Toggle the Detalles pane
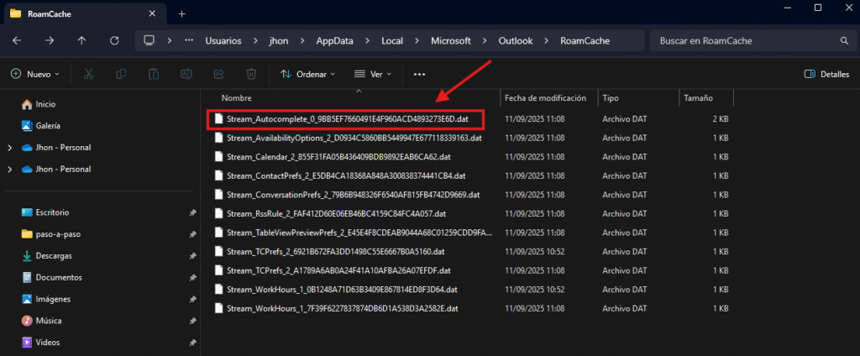Viewport: 860px width, 356px height. pyautogui.click(x=826, y=74)
